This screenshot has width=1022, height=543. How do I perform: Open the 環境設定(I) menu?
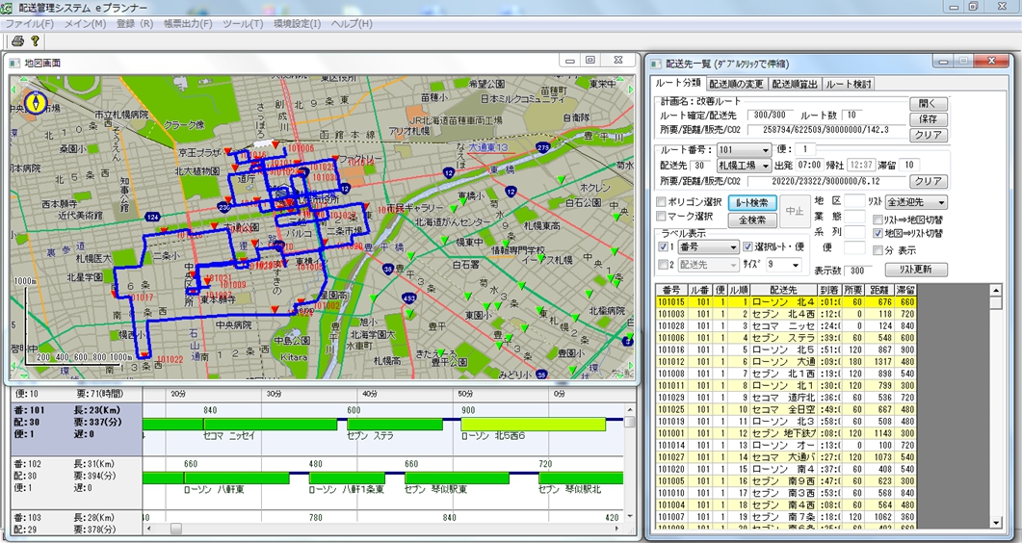pyautogui.click(x=298, y=23)
